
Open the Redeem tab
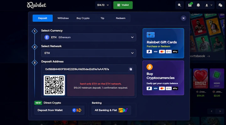[121, 18]
